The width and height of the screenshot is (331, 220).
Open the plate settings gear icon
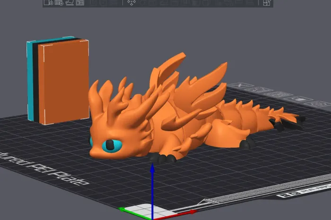[x=320, y=104]
